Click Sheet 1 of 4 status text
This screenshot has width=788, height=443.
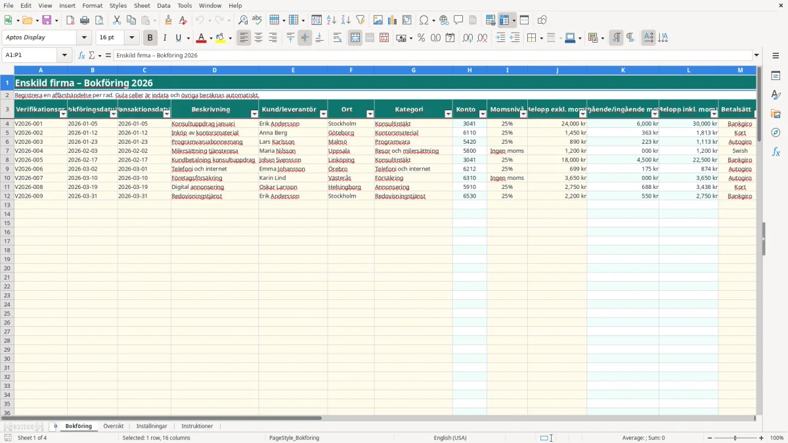tap(32, 438)
